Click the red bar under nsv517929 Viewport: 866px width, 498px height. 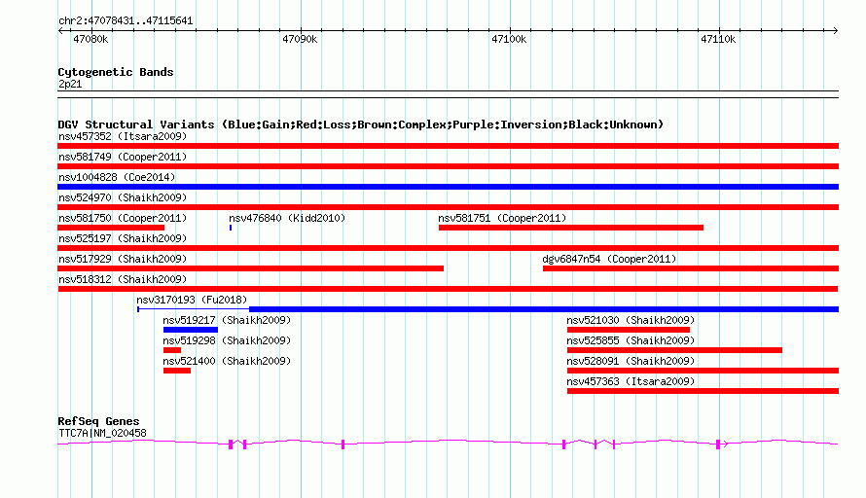click(250, 268)
